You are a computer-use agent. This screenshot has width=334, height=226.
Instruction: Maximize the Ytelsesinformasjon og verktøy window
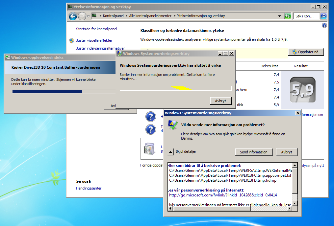pyautogui.click(x=319, y=7)
